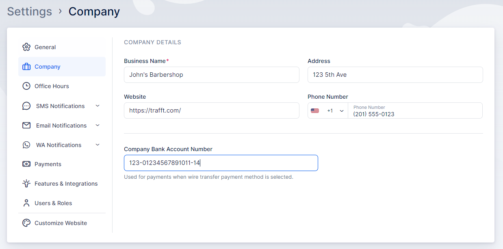The image size is (503, 249).
Task: Click the WA Notifications WhatsApp icon
Action: click(26, 145)
